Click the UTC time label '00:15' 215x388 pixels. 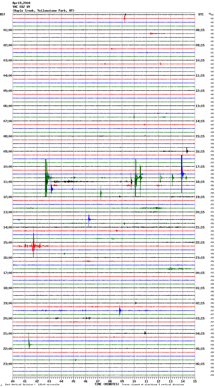click(x=200, y=273)
